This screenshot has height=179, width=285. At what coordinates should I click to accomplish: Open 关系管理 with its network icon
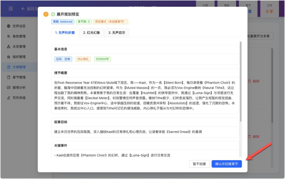coord(9,46)
